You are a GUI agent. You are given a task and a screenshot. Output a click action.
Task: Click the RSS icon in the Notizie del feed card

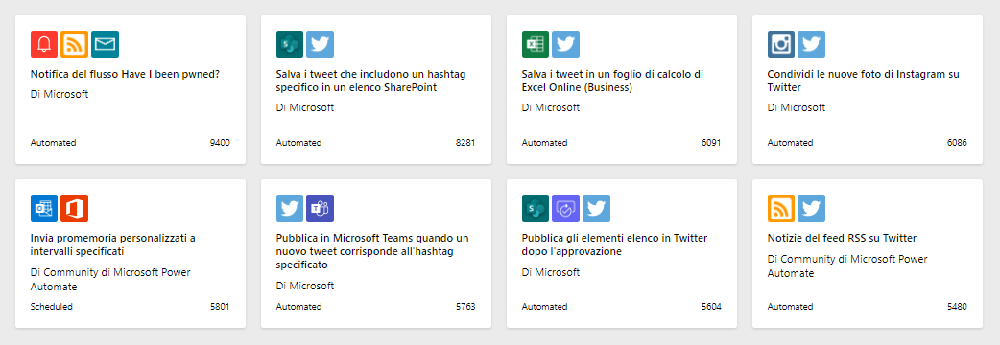click(781, 208)
